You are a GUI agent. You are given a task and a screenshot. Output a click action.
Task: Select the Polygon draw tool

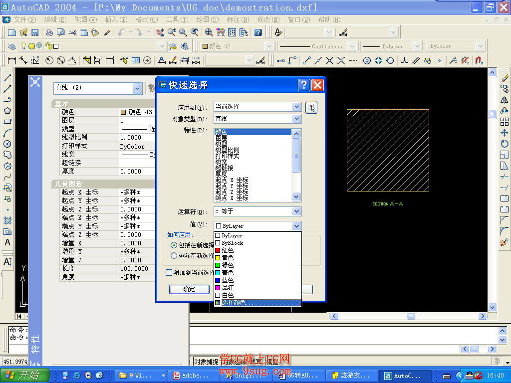[x=7, y=111]
